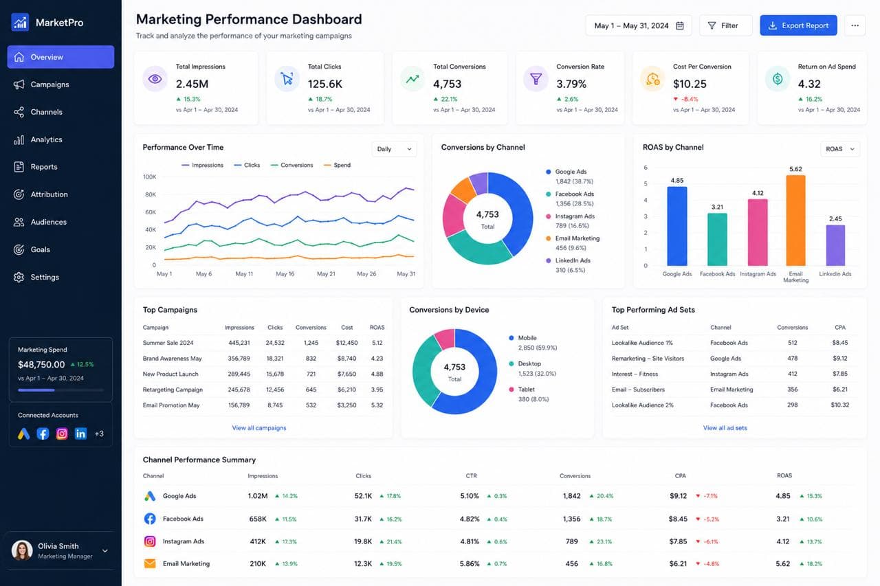Open the three-dot more options menu
Image resolution: width=880 pixels, height=586 pixels.
pos(855,25)
